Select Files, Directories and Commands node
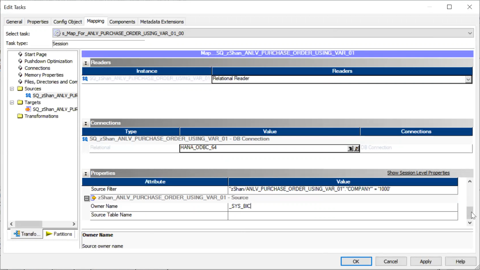Viewport: 480px width, 270px height. tap(51, 82)
